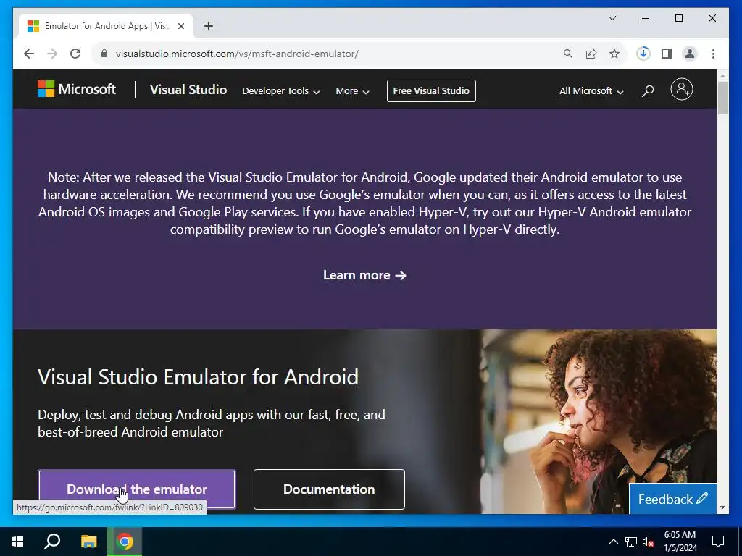Viewport: 742px width, 556px height.
Task: Expand the Developer Tools menu
Action: tap(280, 90)
